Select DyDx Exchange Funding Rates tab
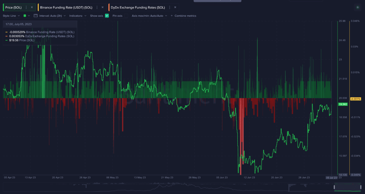Viewport: 365px width, 194px height. (x=138, y=7)
